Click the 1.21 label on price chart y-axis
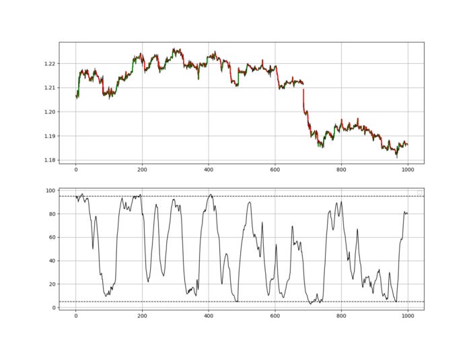The image size is (471, 348). coord(50,88)
